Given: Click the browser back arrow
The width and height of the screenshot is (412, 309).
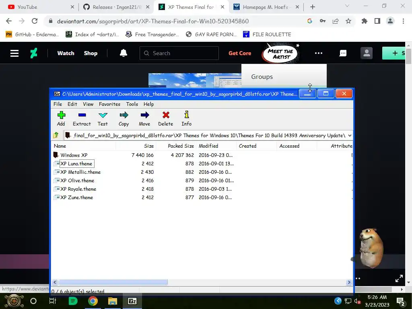Looking at the screenshot, I should coord(9,21).
